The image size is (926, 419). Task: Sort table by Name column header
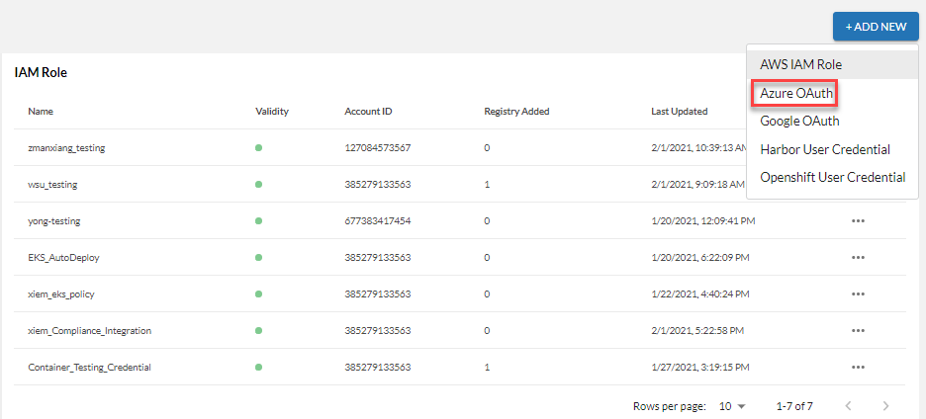[x=41, y=111]
